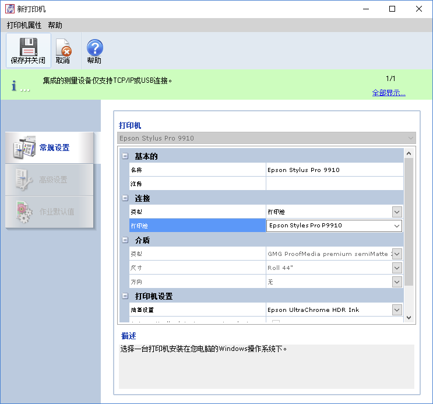
Task: Collapse the 介质 section
Action: point(125,240)
